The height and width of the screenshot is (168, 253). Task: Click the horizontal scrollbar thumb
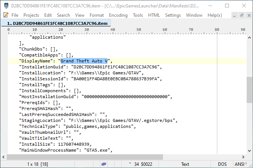pyautogui.click(x=85, y=157)
